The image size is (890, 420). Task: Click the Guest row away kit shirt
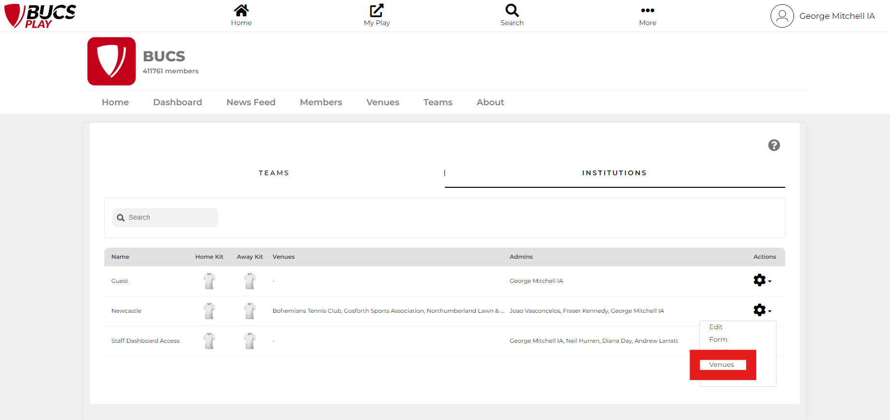250,281
